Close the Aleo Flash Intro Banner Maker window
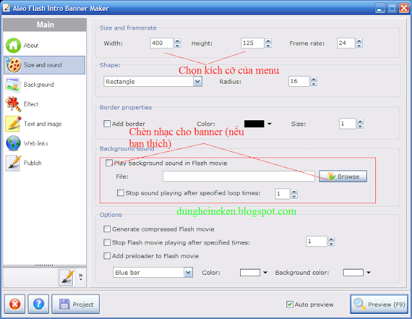412x319 pixels. [404, 8]
